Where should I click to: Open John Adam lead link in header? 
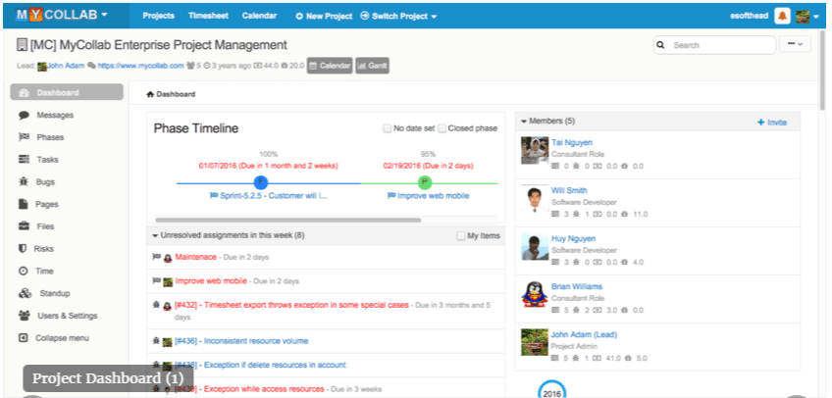[66, 67]
